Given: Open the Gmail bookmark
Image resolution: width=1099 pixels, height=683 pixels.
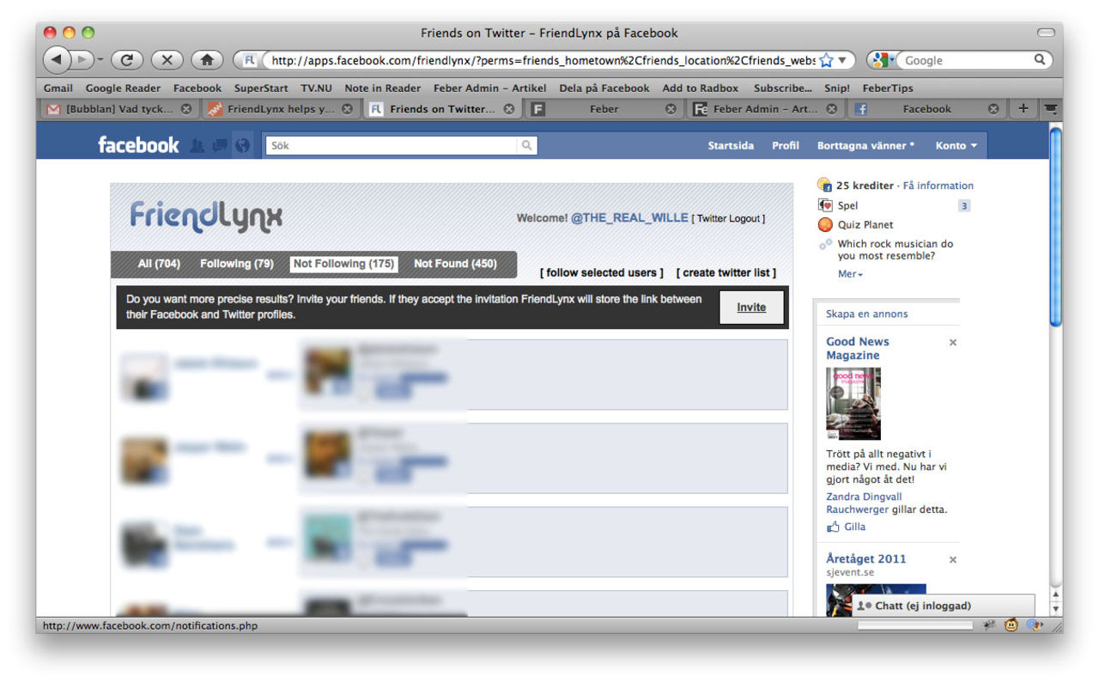Looking at the screenshot, I should coord(58,88).
